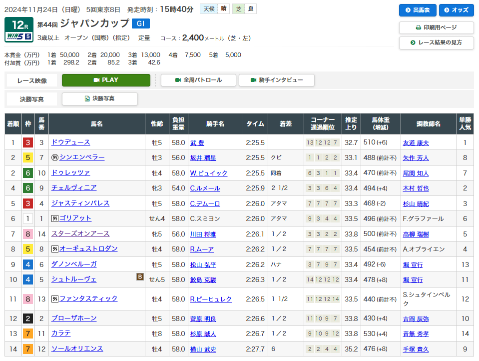Click the red frame 3 color box for ドウデュース
This screenshot has width=479, height=361.
click(27, 142)
